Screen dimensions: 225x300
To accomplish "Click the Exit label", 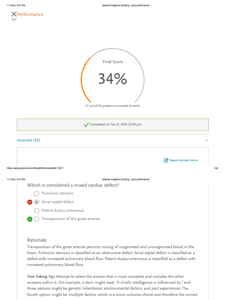I will pos(14,20).
